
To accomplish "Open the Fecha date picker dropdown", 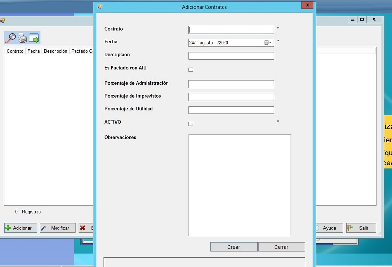I will tap(268, 43).
